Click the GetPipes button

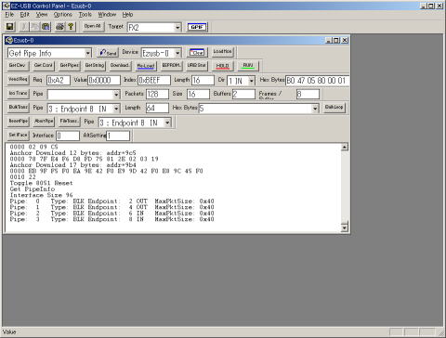[70, 66]
